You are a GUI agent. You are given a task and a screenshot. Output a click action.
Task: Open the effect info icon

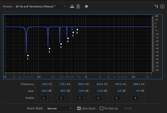pyautogui.click(x=162, y=6)
